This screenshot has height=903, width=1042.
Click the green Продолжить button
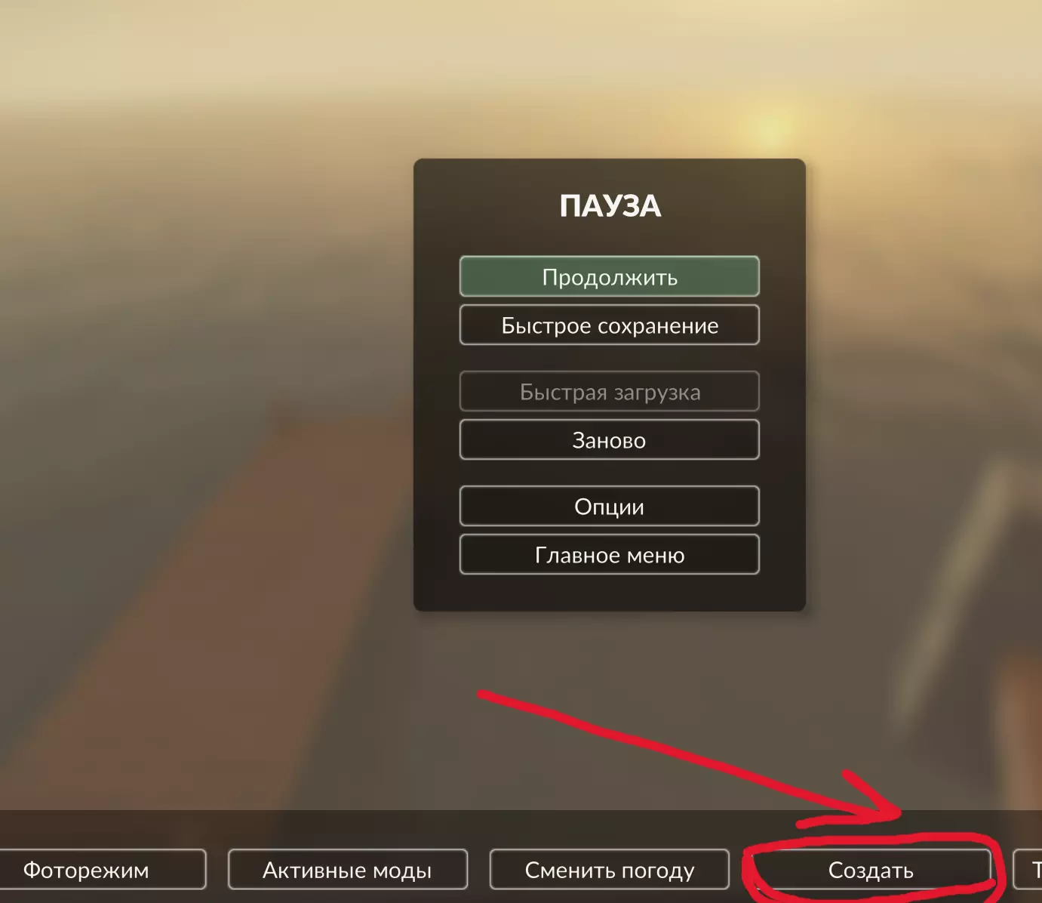tap(609, 276)
